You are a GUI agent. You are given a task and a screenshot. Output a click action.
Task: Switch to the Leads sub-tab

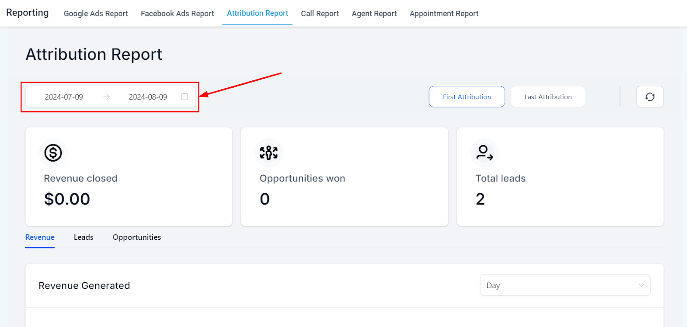(83, 237)
